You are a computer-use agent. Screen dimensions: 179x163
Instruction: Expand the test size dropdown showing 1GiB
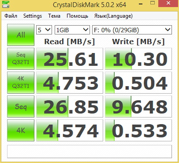tap(72, 30)
